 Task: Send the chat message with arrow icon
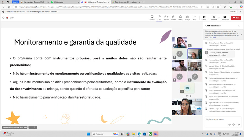[239, 125]
